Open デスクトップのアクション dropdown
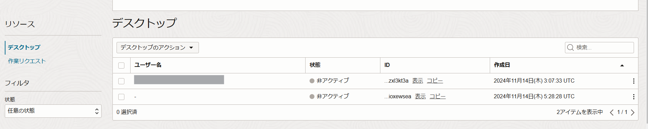This screenshot has height=129, width=648. pyautogui.click(x=158, y=47)
